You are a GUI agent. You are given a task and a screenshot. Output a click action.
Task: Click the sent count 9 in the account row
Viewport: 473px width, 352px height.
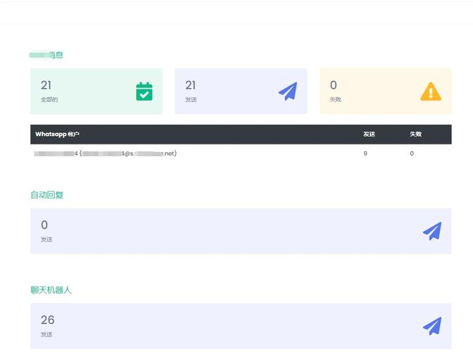365,153
